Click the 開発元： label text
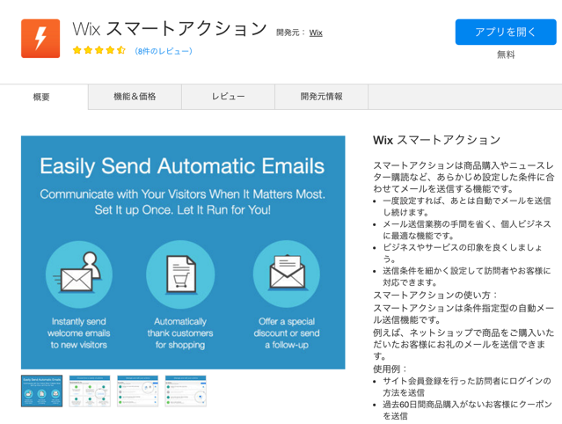This screenshot has height=424, width=562. click(291, 33)
